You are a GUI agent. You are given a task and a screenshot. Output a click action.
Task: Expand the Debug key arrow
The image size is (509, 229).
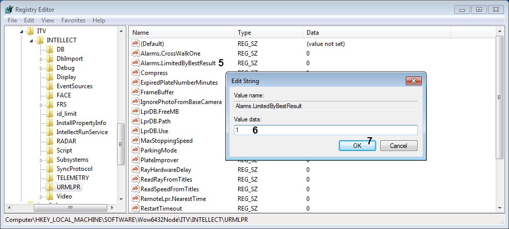[41, 68]
